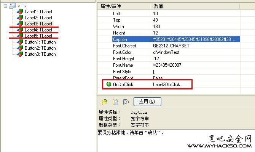Click the Label3DblClick event handler value

(166, 84)
